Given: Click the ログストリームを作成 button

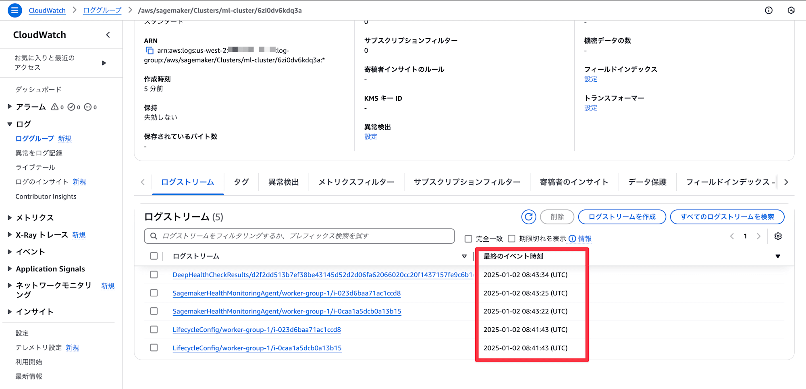Looking at the screenshot, I should 622,217.
